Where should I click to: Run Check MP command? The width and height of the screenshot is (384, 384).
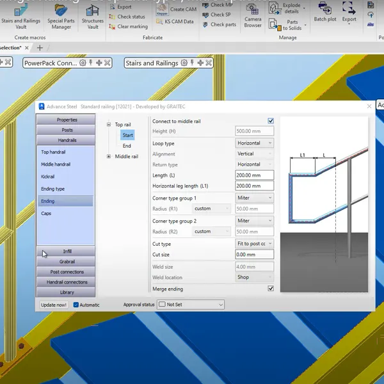(x=218, y=5)
